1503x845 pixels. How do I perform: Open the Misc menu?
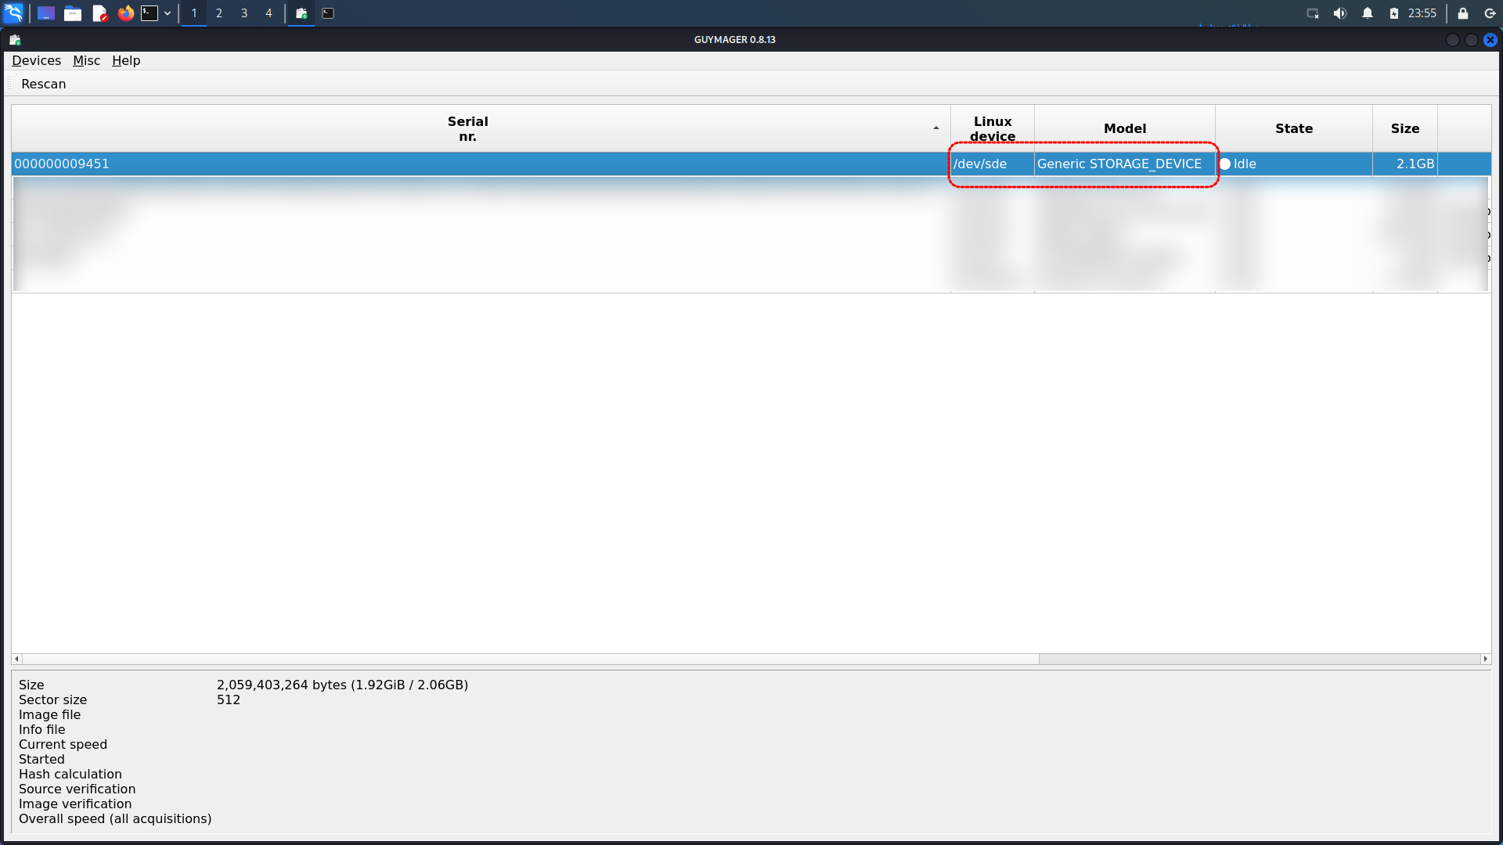[86, 61]
